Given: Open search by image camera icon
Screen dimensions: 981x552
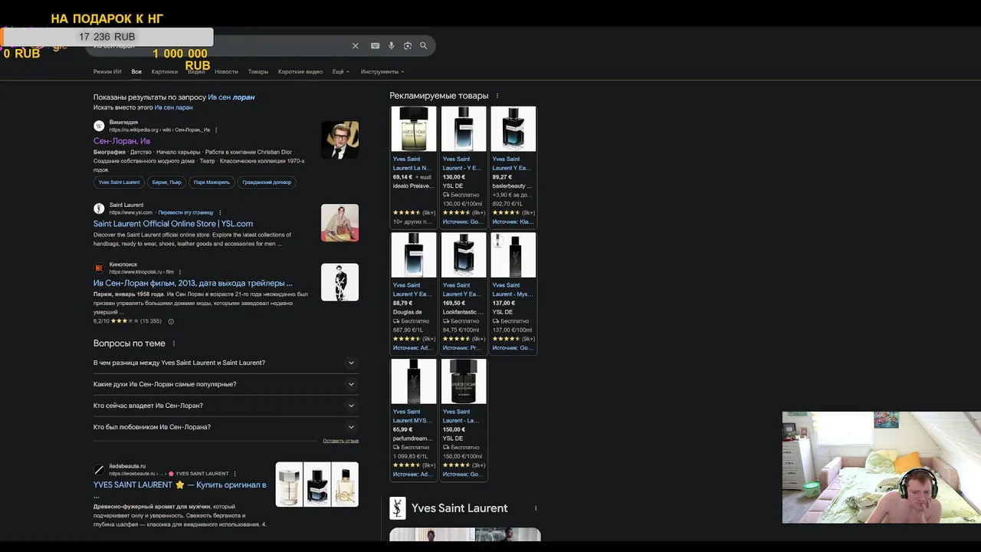Looking at the screenshot, I should pyautogui.click(x=408, y=46).
